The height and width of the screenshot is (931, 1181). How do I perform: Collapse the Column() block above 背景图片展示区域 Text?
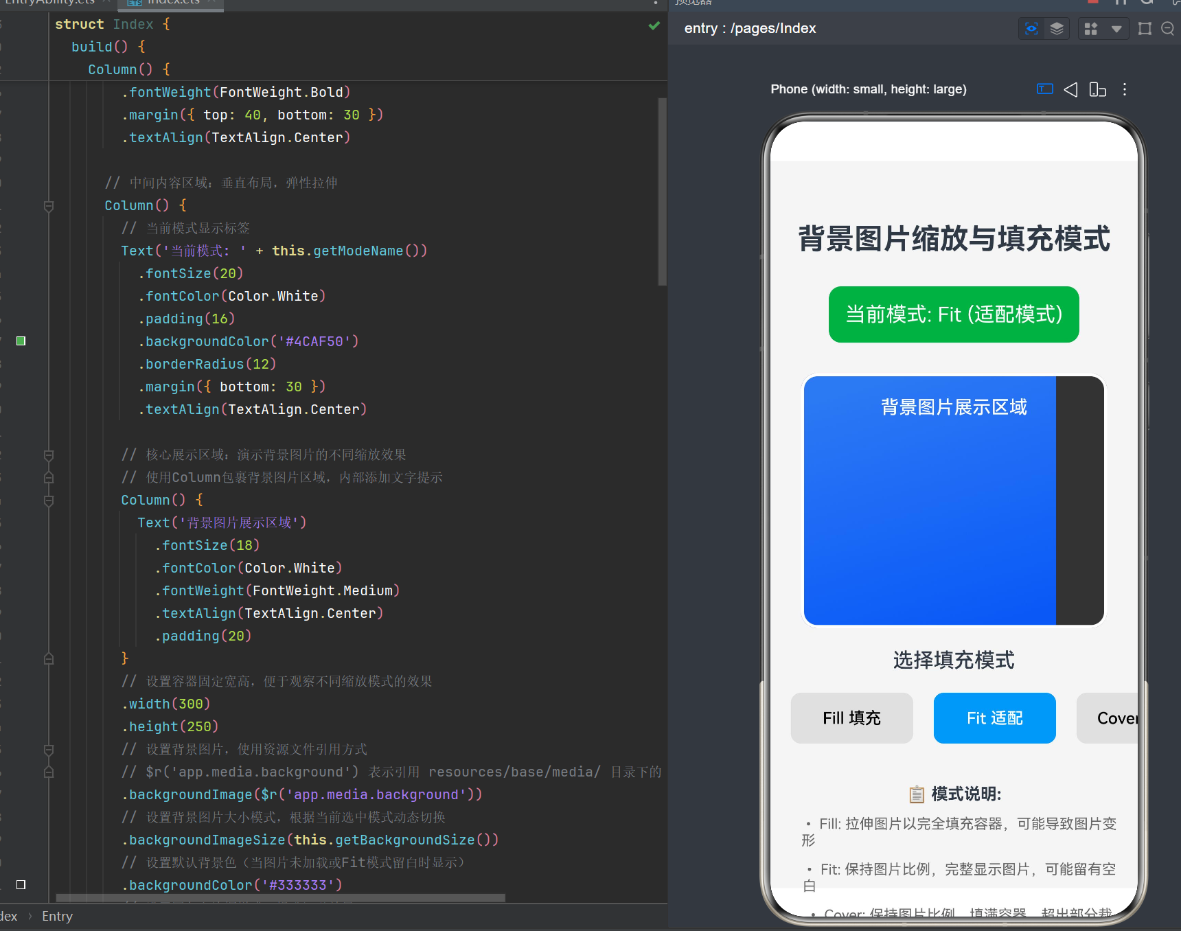[x=49, y=501]
